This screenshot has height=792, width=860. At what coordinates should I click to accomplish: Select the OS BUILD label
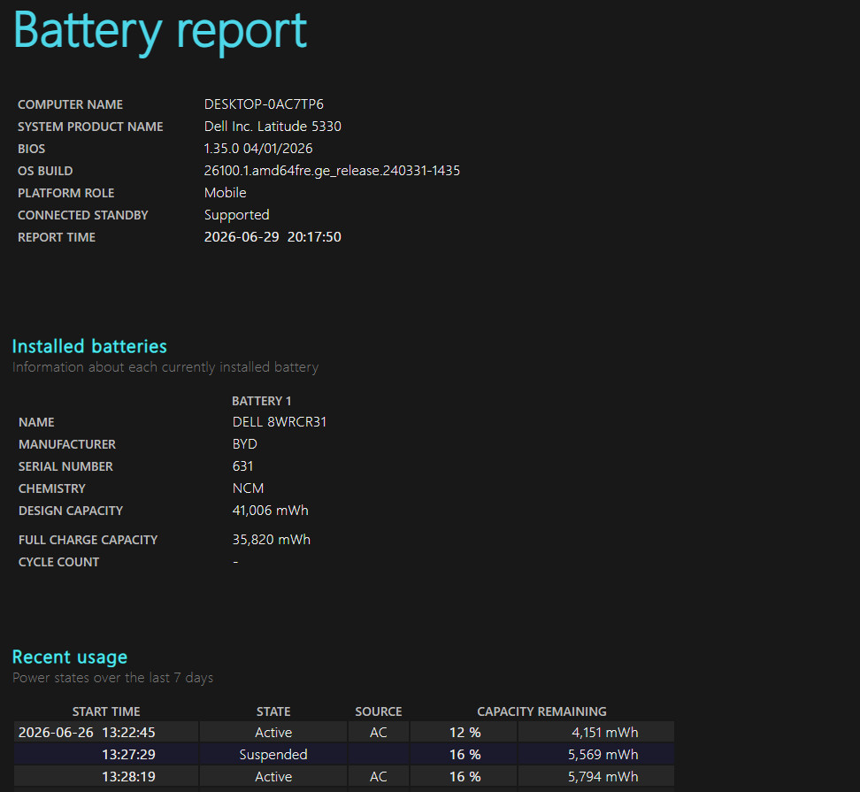coord(45,171)
